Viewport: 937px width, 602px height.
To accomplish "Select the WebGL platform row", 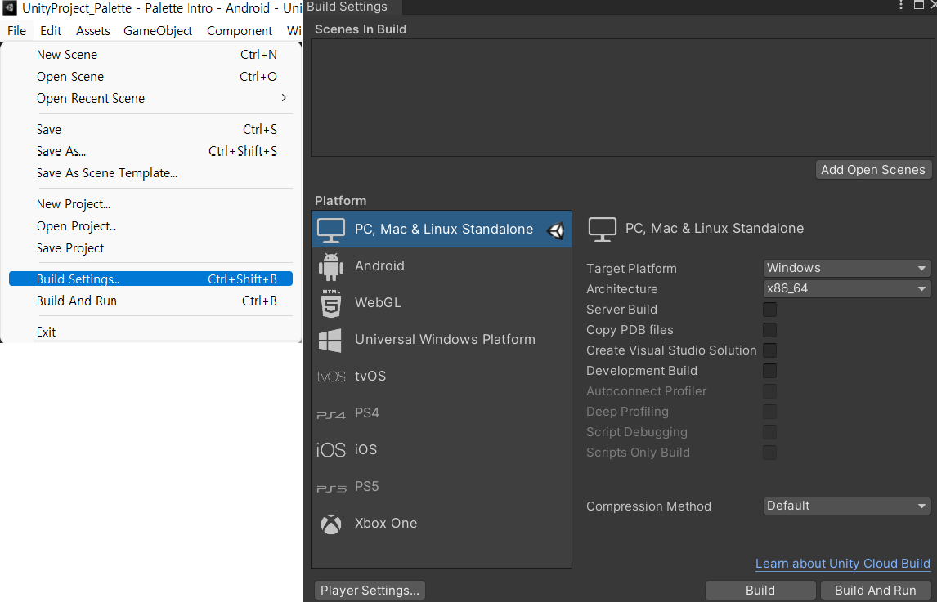I will click(x=442, y=303).
